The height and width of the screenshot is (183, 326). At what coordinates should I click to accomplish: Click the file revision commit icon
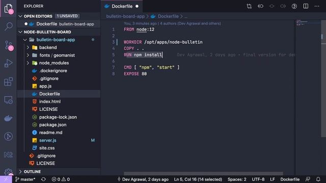point(271,6)
